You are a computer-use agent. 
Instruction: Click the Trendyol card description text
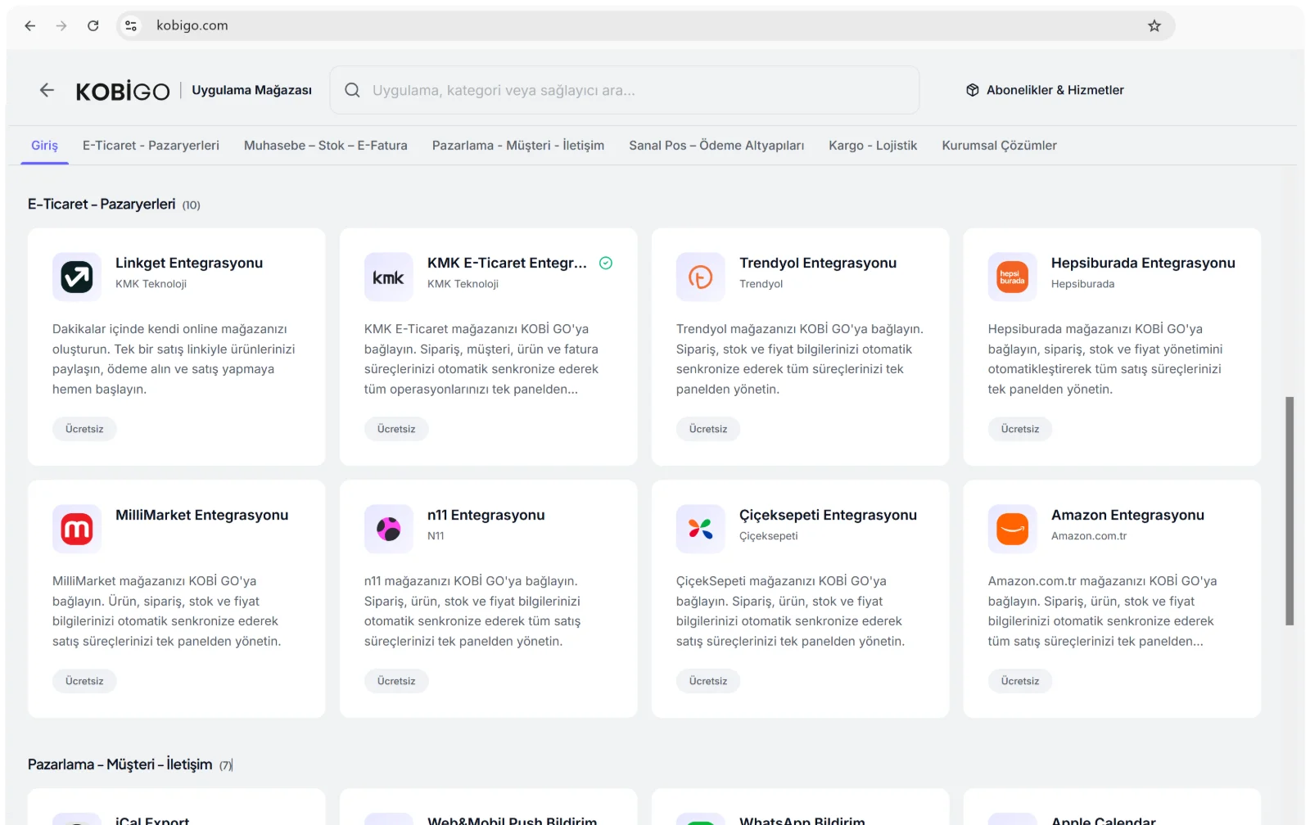click(x=799, y=359)
